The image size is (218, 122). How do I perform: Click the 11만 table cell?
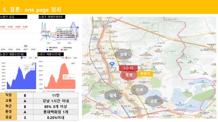[x=56, y=96]
